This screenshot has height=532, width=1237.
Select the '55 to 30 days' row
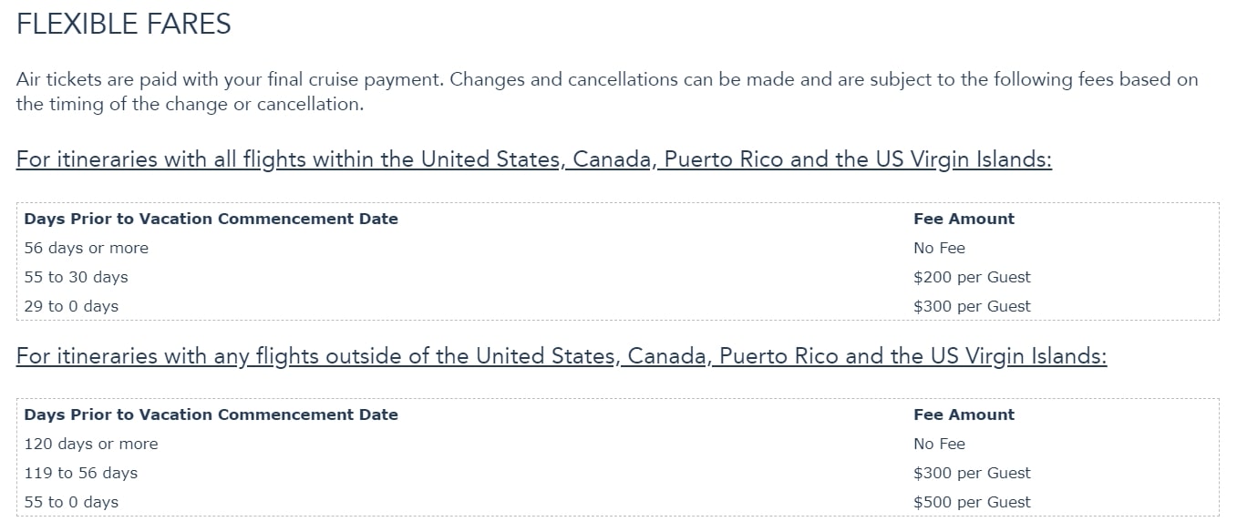[x=618, y=277]
